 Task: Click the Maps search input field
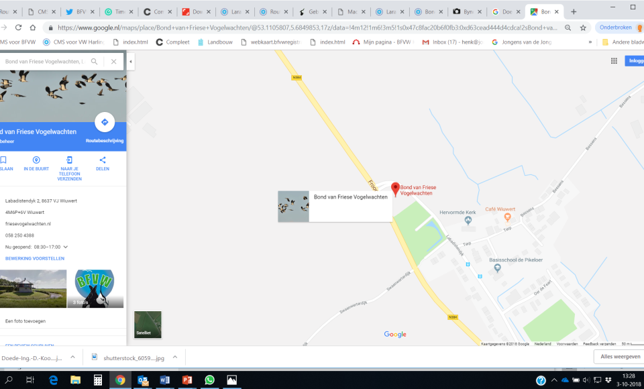click(x=44, y=61)
